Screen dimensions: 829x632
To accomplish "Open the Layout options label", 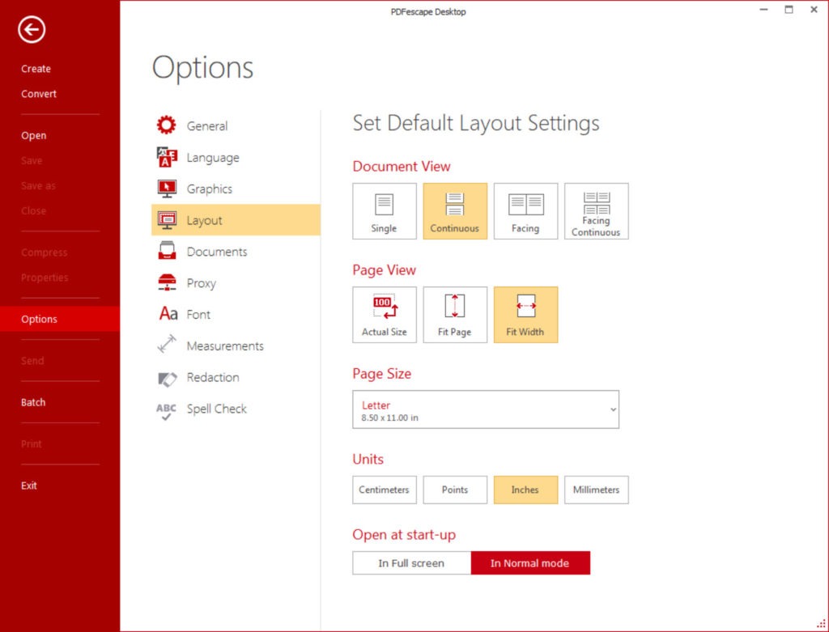I will [x=204, y=221].
